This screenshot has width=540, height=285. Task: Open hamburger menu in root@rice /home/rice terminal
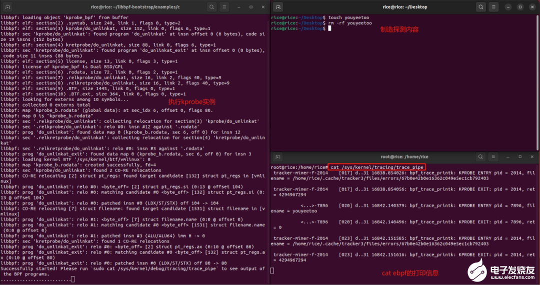(x=493, y=157)
